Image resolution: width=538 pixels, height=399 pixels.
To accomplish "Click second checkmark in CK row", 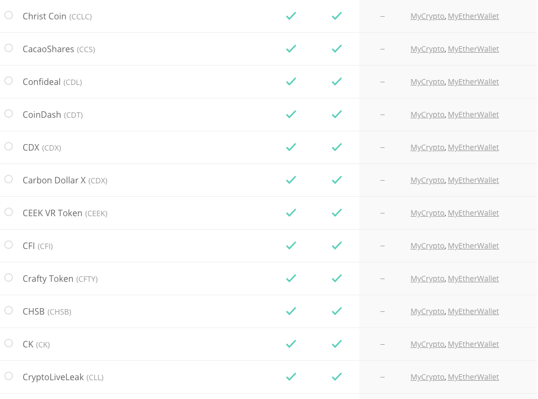I will click(337, 344).
